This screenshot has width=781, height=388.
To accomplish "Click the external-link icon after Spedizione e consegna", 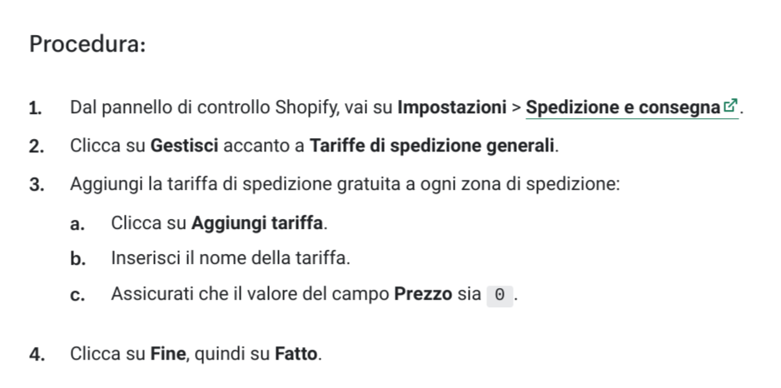I will (x=730, y=106).
